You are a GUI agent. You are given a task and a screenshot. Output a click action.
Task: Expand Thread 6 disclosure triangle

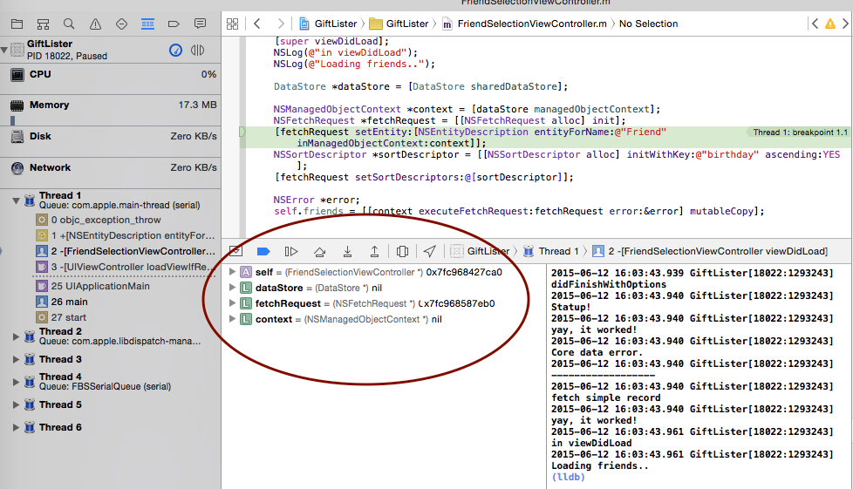(x=16, y=427)
